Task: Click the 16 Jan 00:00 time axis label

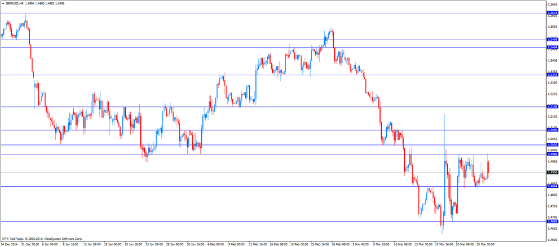Action: click(113, 245)
